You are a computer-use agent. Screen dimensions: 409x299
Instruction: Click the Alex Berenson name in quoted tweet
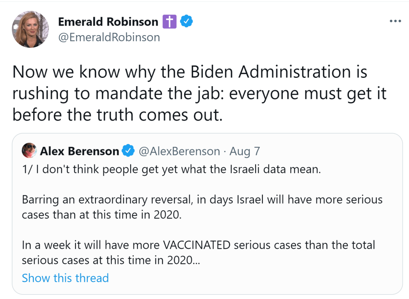pos(79,151)
